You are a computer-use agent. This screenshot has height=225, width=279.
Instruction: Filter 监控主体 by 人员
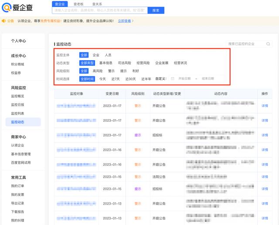point(108,55)
